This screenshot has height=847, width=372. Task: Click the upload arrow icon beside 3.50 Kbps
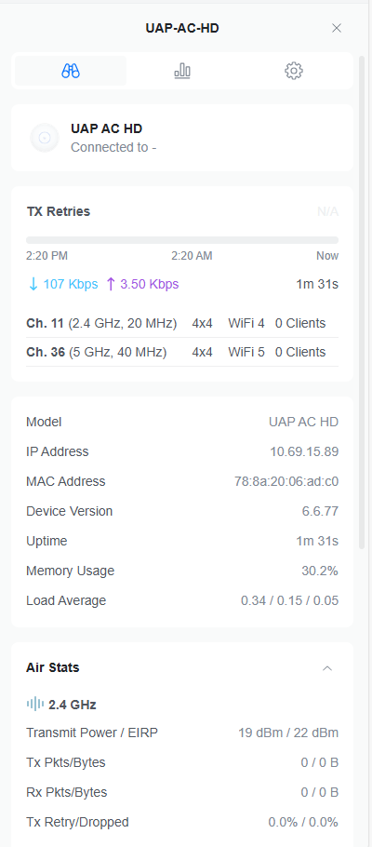[x=110, y=284]
